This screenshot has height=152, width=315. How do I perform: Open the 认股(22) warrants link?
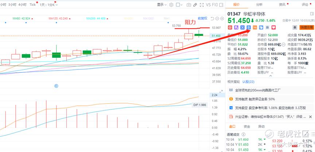pyautogui.click(x=248, y=82)
